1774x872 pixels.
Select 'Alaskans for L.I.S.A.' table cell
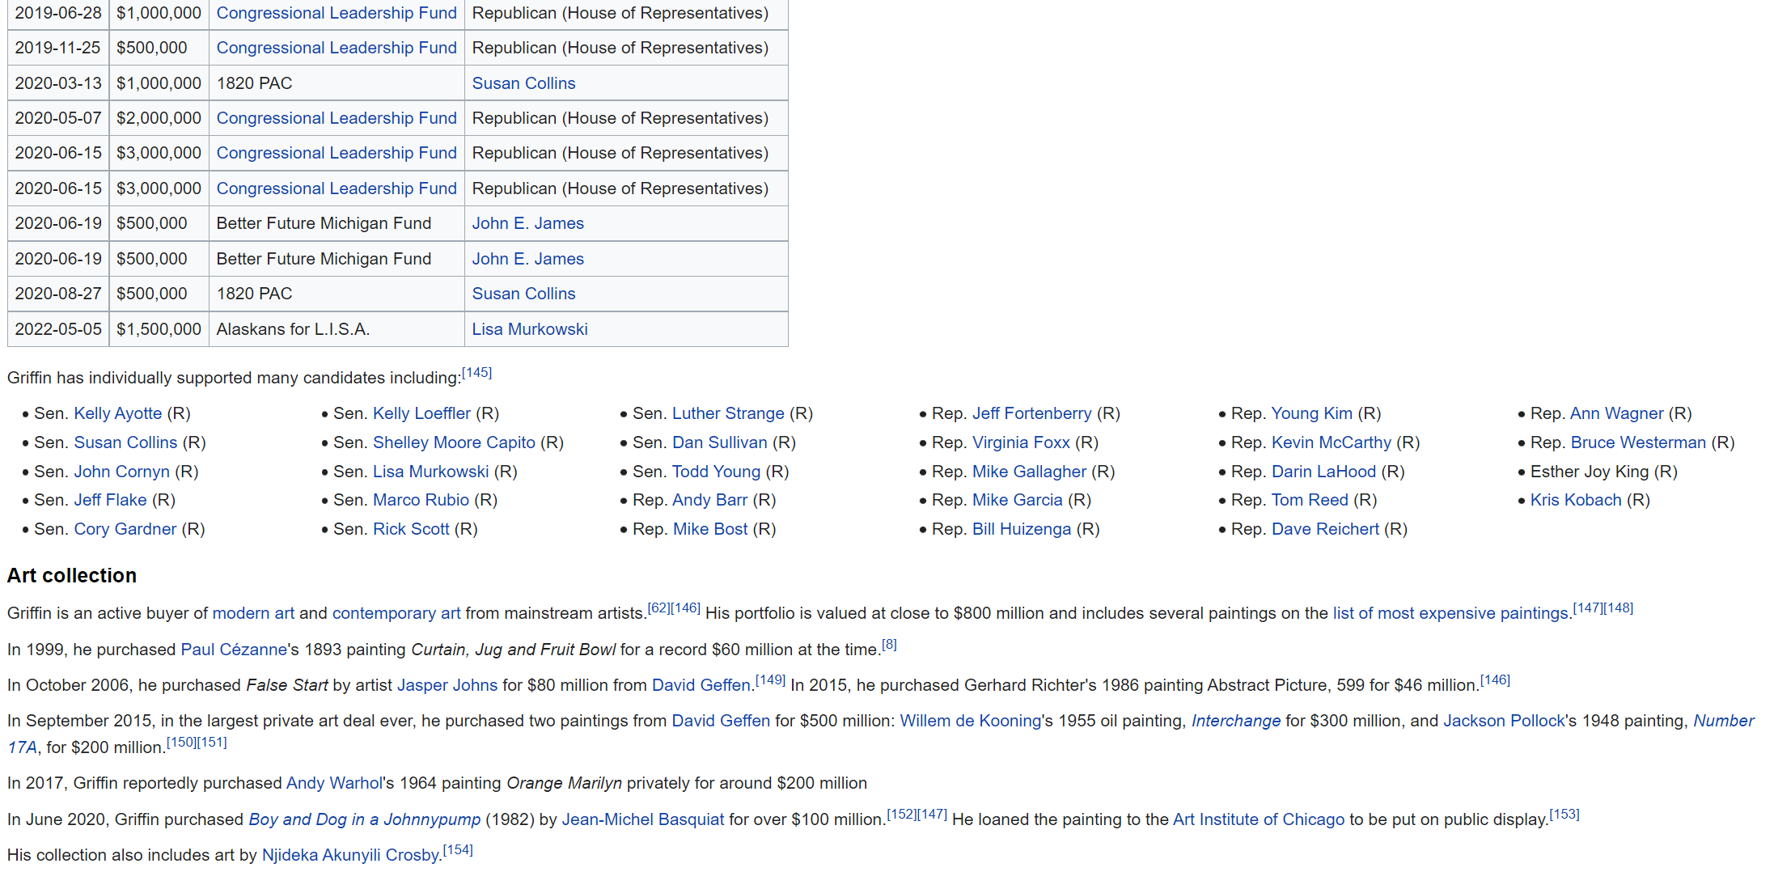pyautogui.click(x=337, y=329)
